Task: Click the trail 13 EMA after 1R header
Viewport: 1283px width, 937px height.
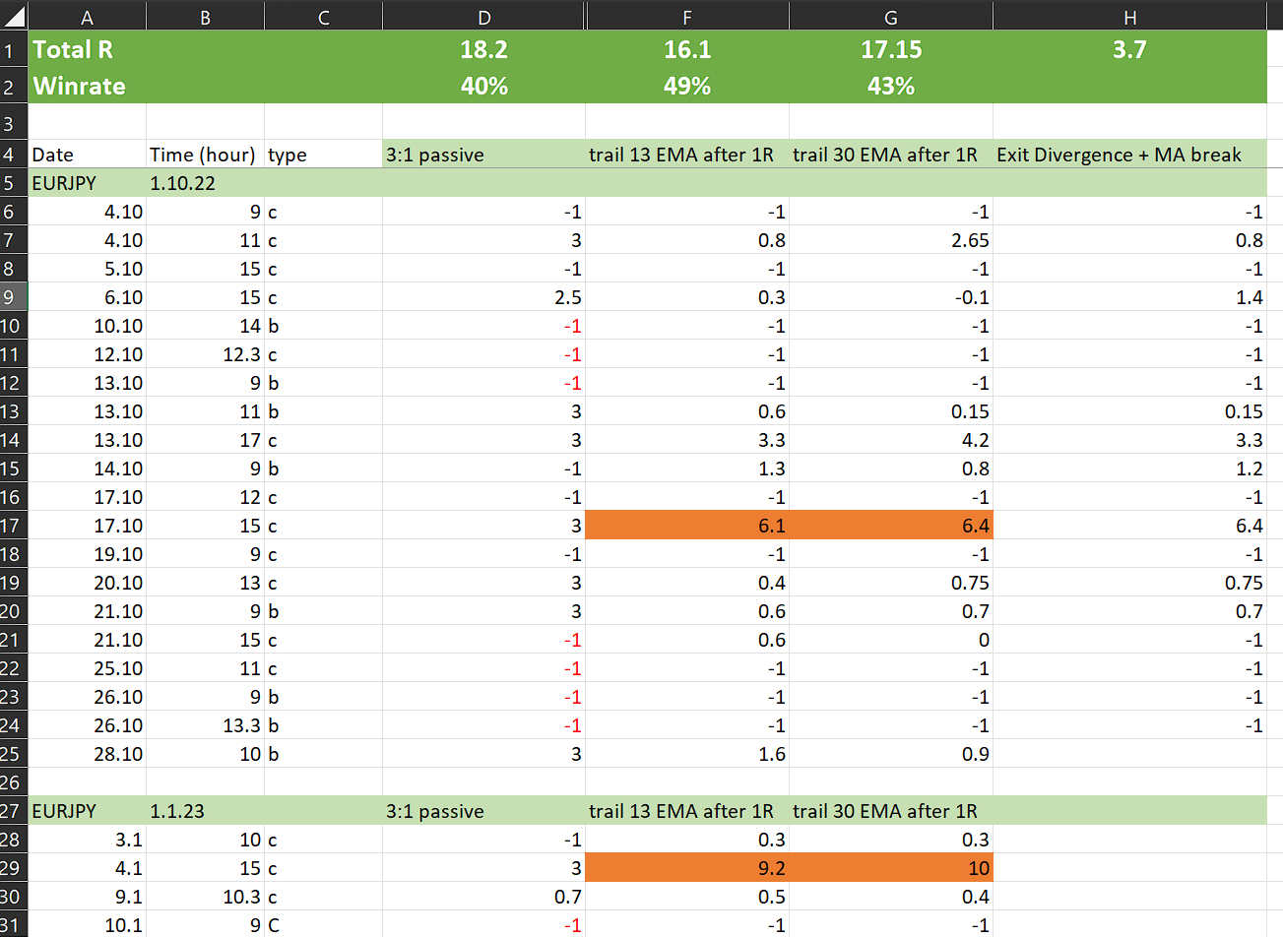Action: 687,155
